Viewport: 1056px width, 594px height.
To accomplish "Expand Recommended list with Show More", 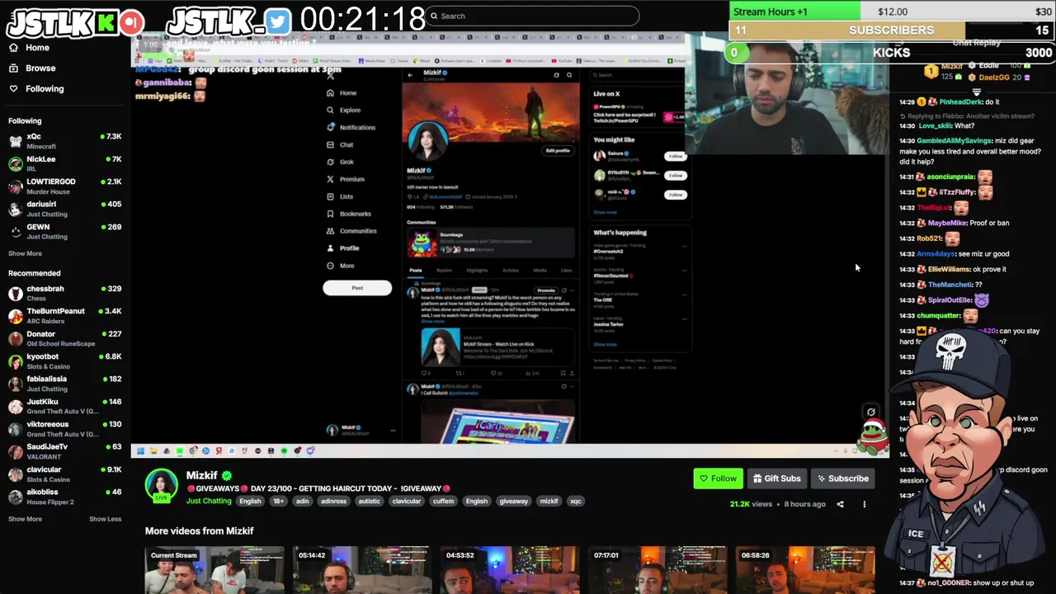I will 25,519.
